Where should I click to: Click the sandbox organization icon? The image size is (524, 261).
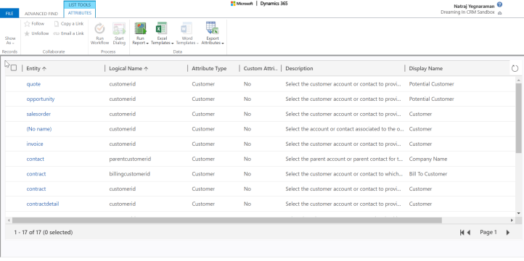point(499,13)
